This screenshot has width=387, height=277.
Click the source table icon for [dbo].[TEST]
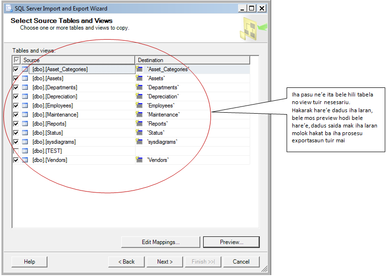point(25,151)
